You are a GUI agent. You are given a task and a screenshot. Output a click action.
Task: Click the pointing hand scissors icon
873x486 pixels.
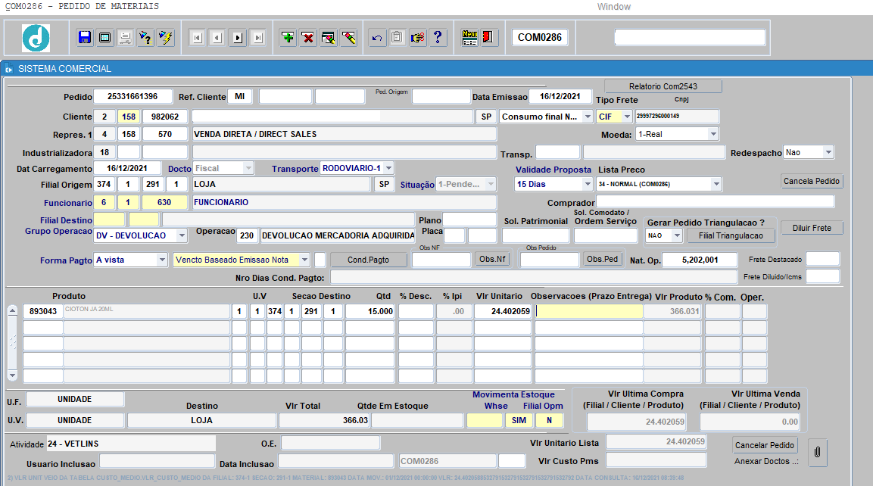(417, 37)
